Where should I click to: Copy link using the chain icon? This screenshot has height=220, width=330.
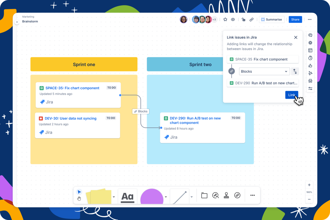(x=251, y=19)
